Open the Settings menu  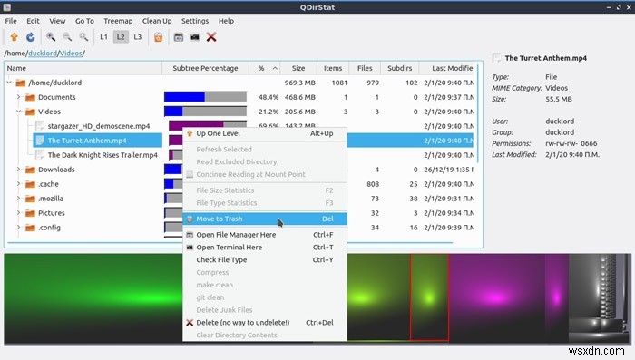click(195, 21)
